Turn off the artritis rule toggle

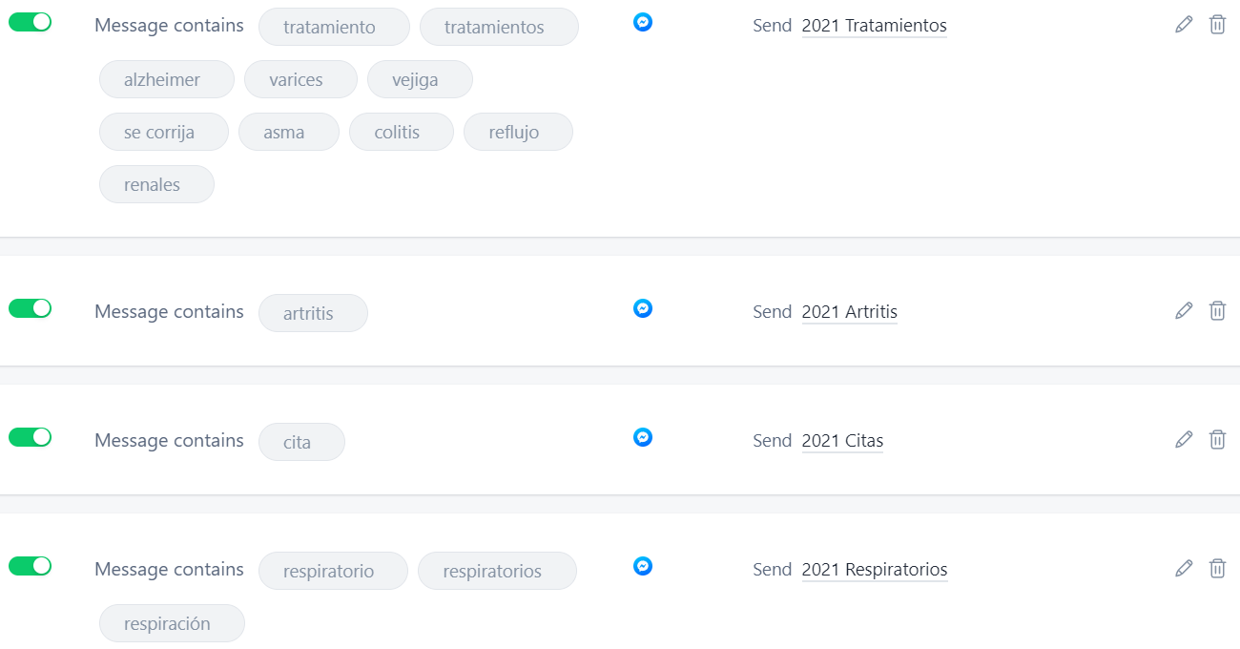point(31,308)
